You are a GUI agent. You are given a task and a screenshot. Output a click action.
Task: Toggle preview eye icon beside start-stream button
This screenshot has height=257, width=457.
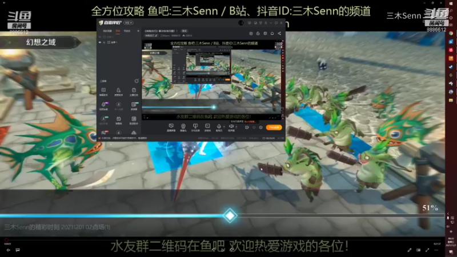click(x=247, y=127)
